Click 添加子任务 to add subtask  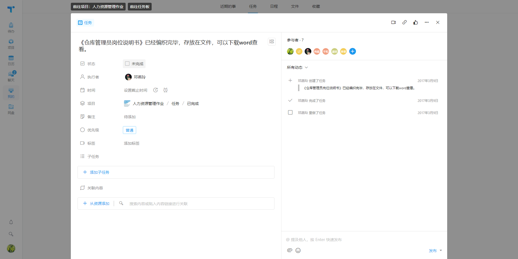point(176,172)
